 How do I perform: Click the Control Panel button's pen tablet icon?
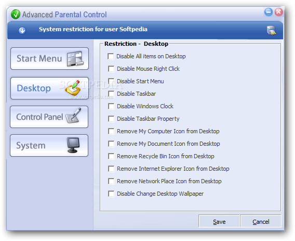[x=73, y=116]
